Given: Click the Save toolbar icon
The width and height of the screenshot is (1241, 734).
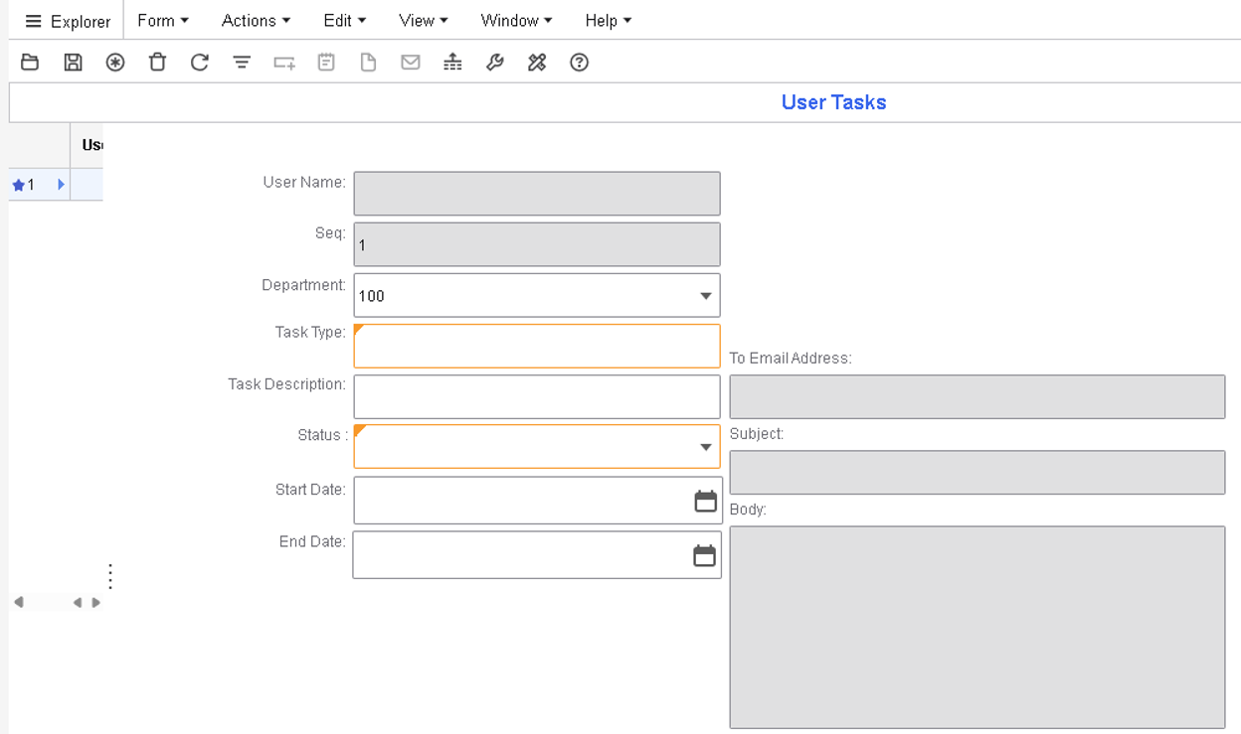Looking at the screenshot, I should point(73,63).
